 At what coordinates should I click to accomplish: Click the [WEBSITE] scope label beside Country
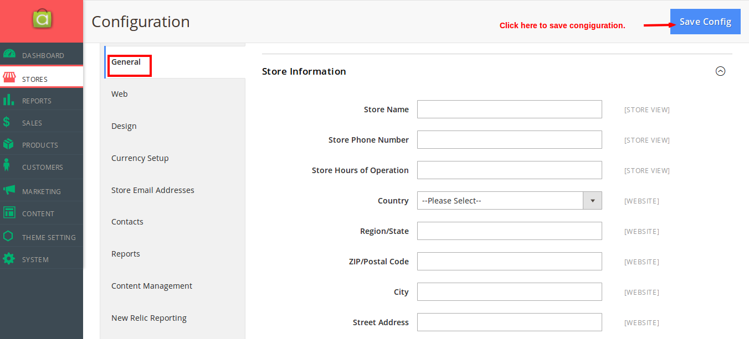642,201
